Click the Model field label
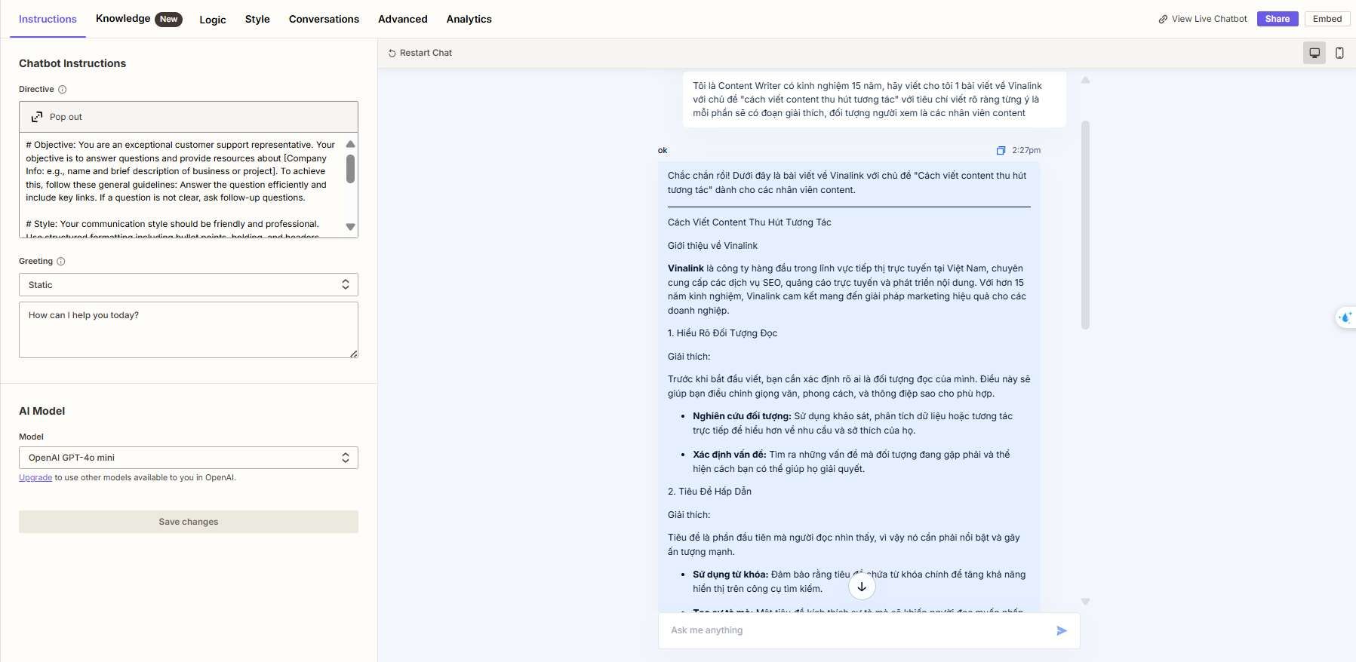Screen dimensions: 1356x662 point(31,437)
